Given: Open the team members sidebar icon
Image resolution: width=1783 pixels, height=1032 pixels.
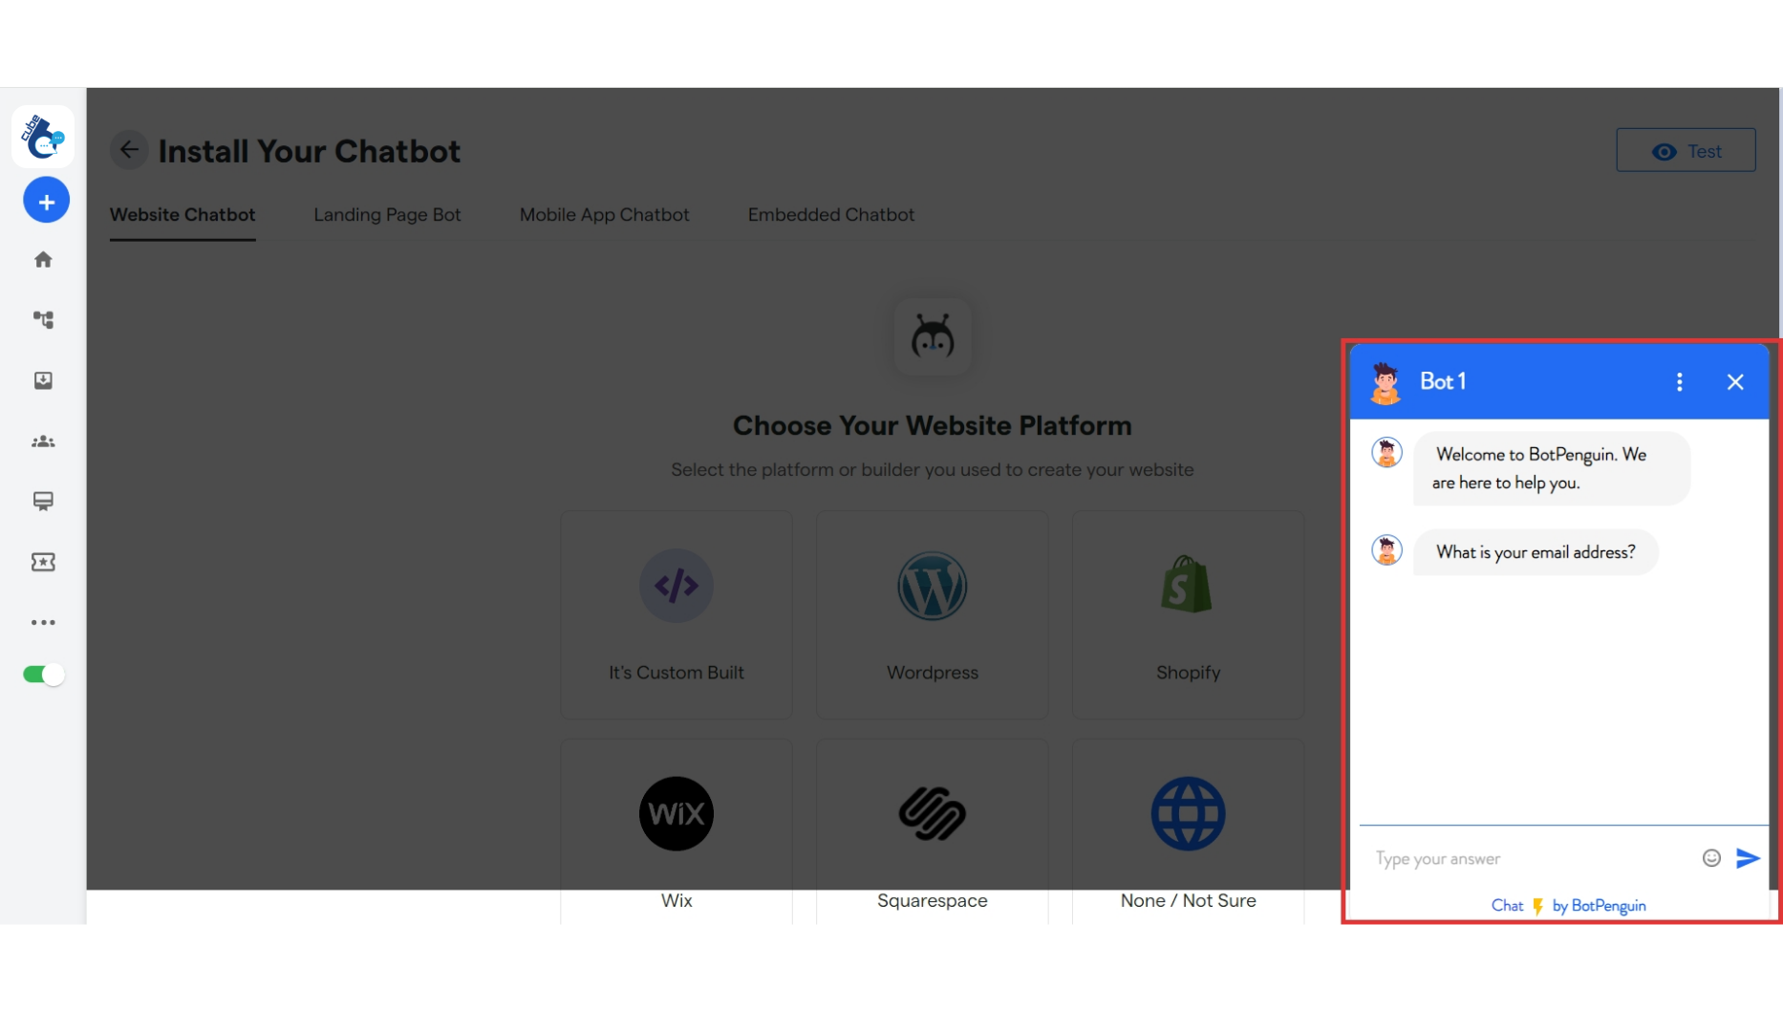Looking at the screenshot, I should (43, 441).
